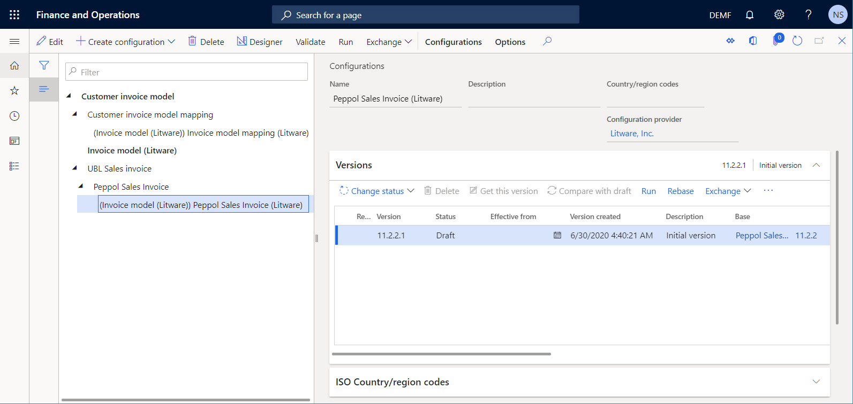Click the refresh page icon
Image resolution: width=853 pixels, height=404 pixels.
(x=797, y=41)
